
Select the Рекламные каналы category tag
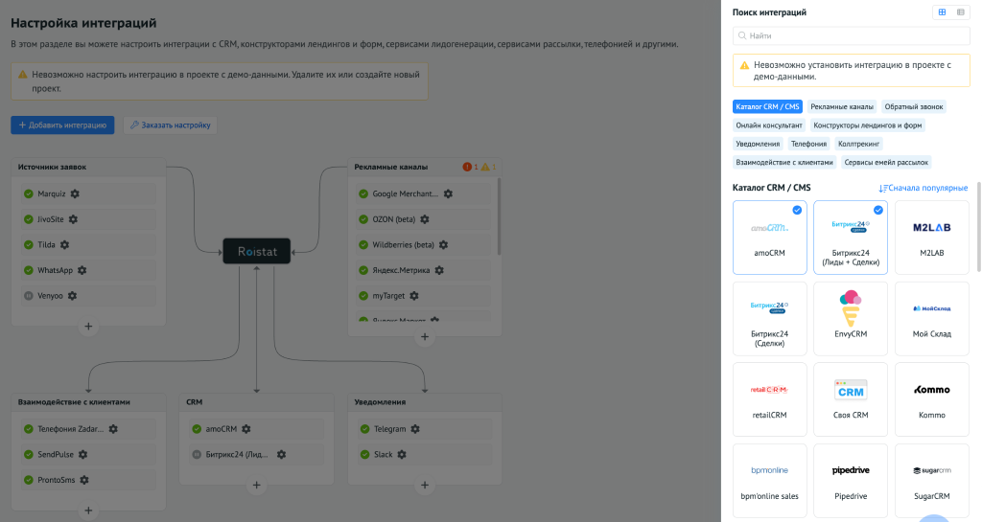click(x=842, y=107)
